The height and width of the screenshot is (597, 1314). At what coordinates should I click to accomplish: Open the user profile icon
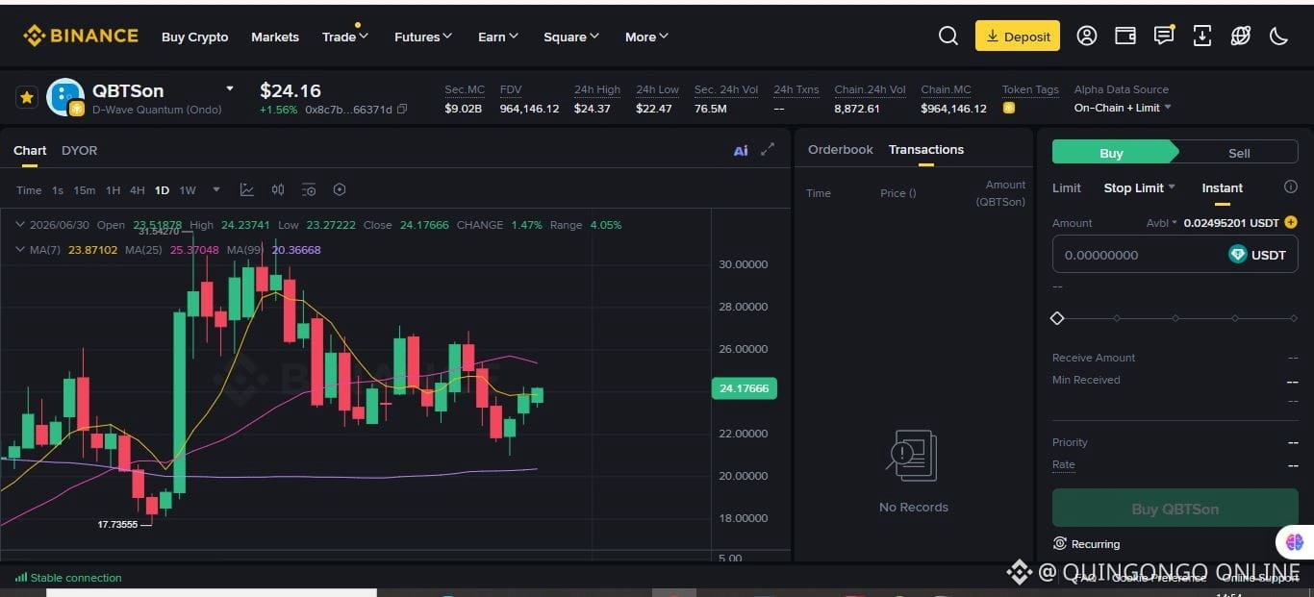(x=1087, y=37)
